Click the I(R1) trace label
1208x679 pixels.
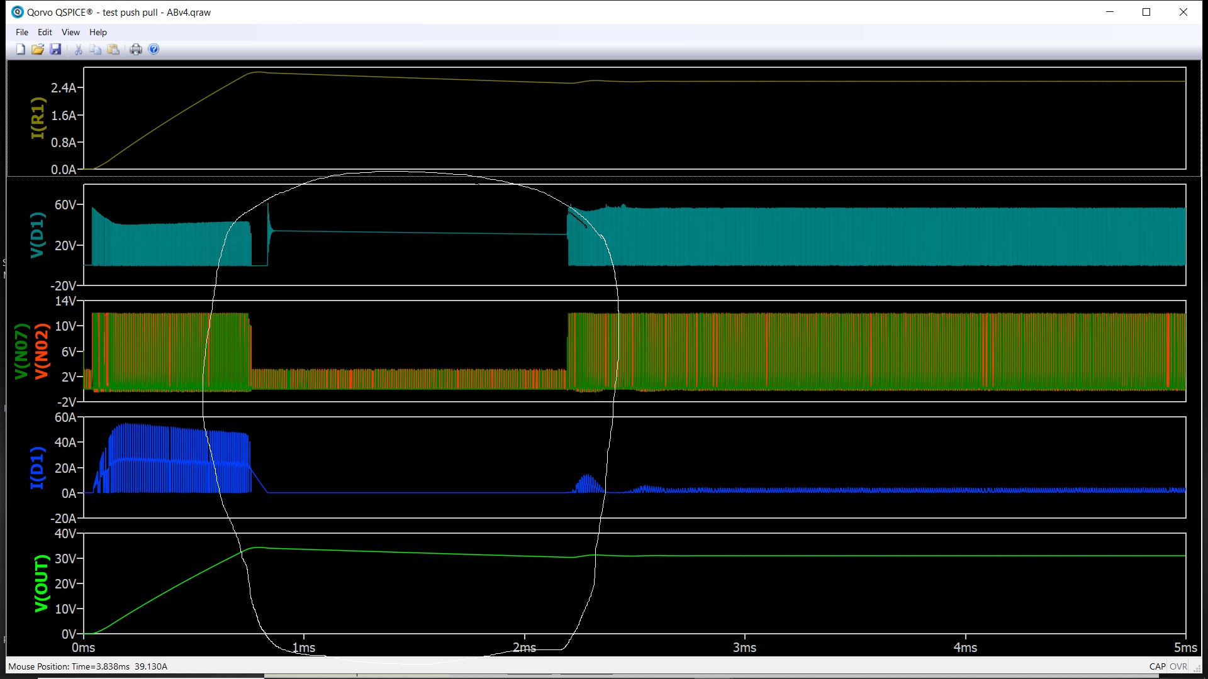point(38,118)
